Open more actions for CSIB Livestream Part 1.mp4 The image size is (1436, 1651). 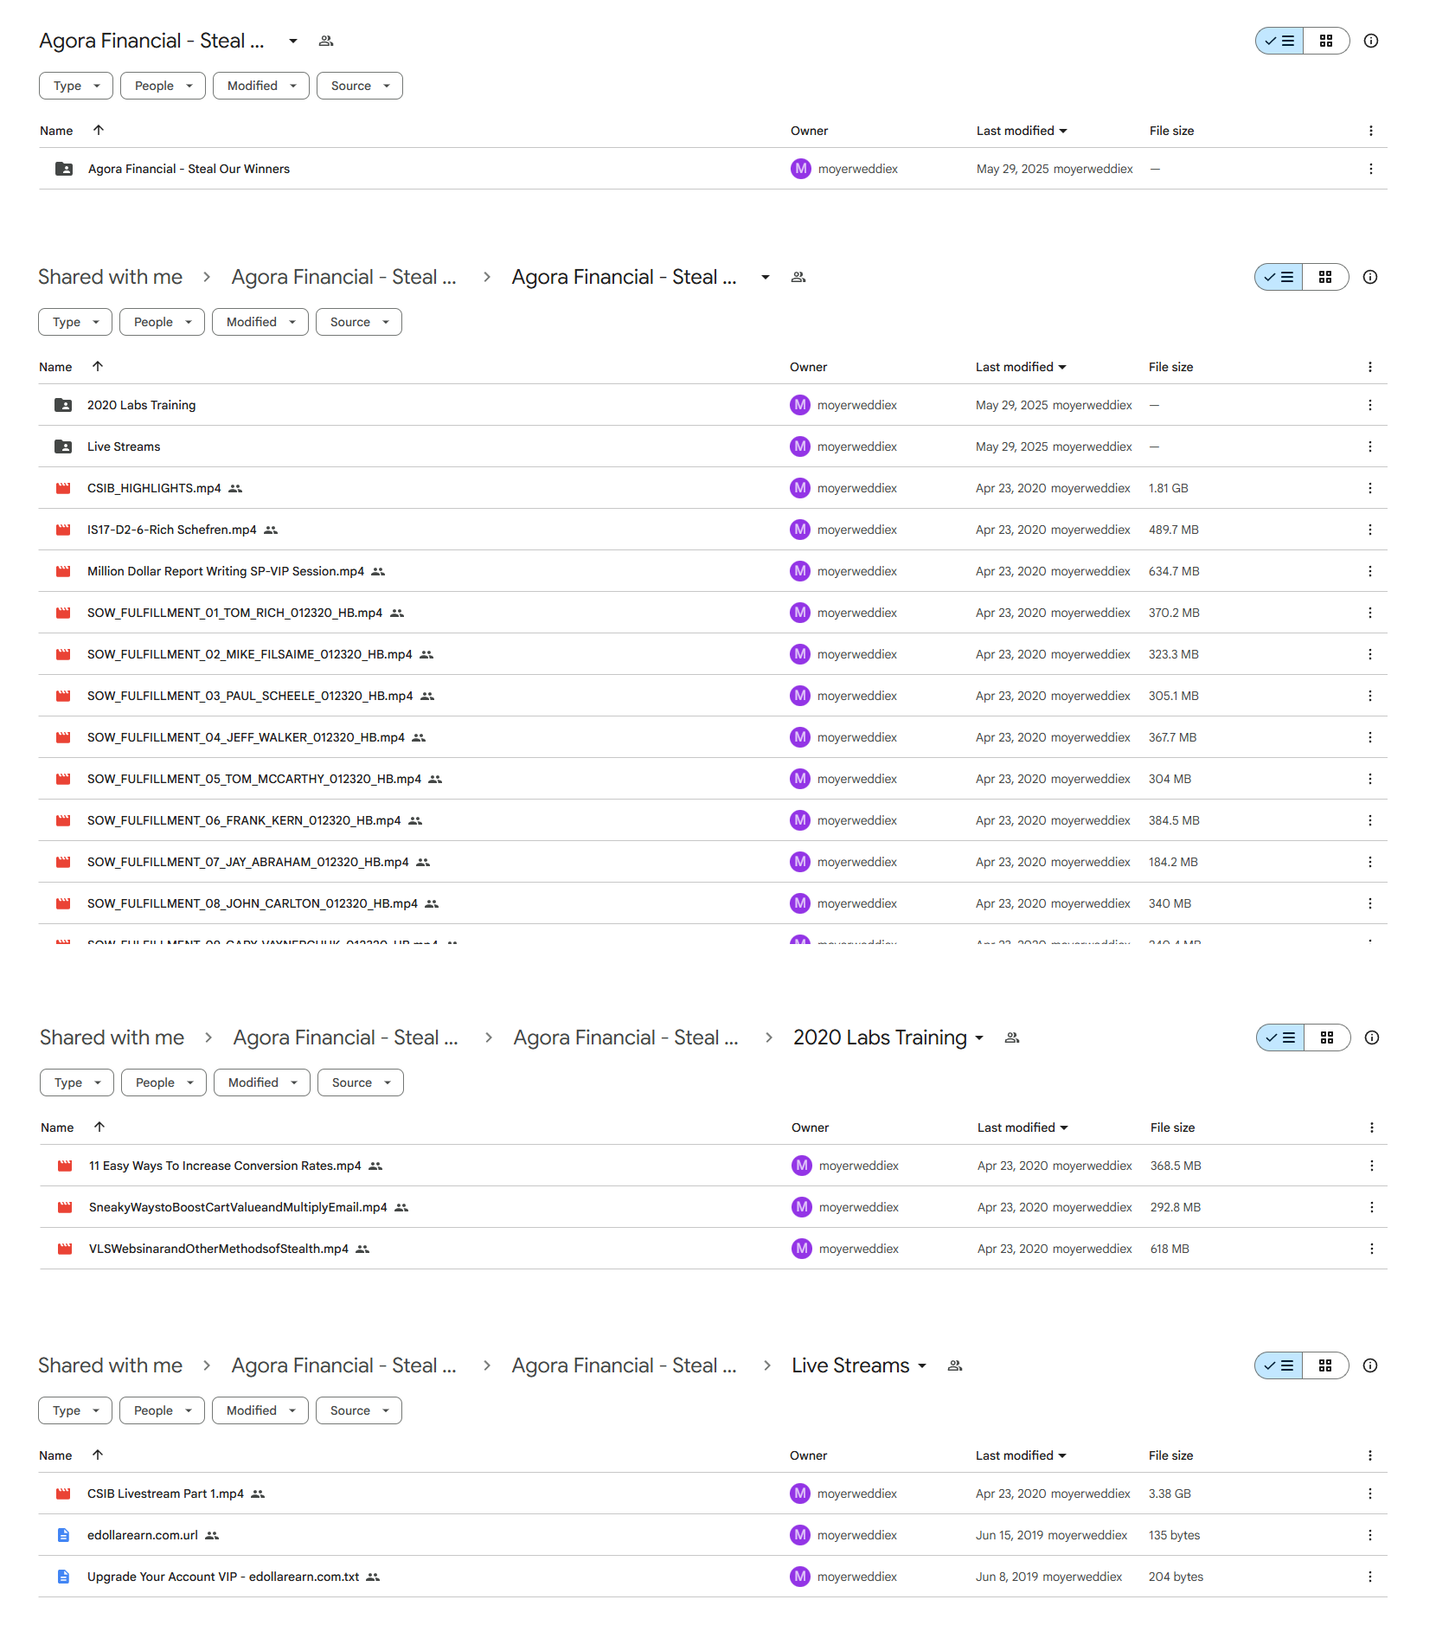click(1369, 1494)
